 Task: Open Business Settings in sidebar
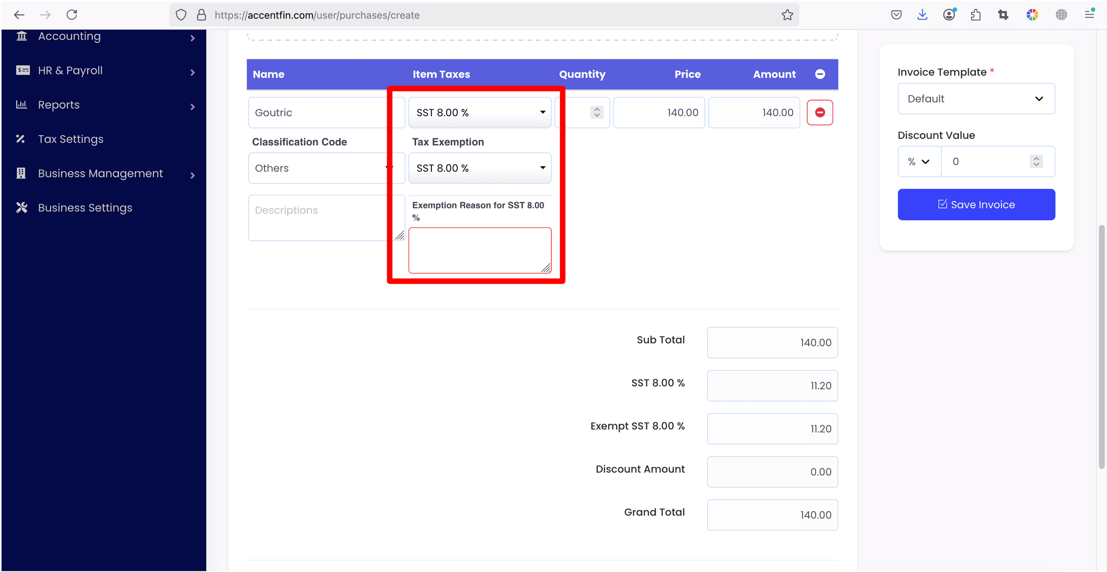[x=85, y=208]
